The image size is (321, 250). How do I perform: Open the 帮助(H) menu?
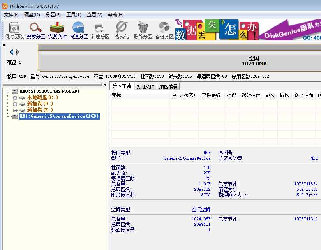(x=116, y=15)
